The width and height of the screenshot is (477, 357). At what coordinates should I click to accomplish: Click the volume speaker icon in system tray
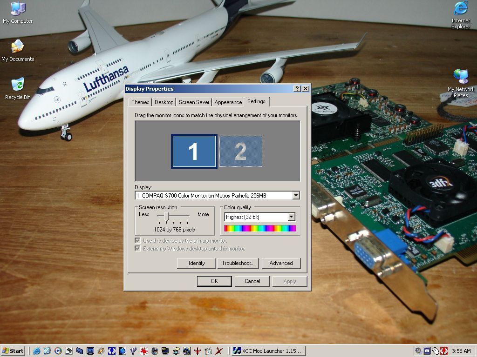418,351
